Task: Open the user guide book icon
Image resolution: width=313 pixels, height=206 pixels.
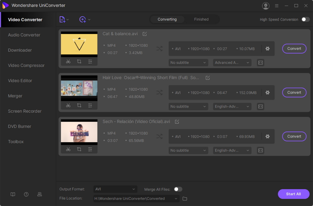Action: pyautogui.click(x=13, y=195)
